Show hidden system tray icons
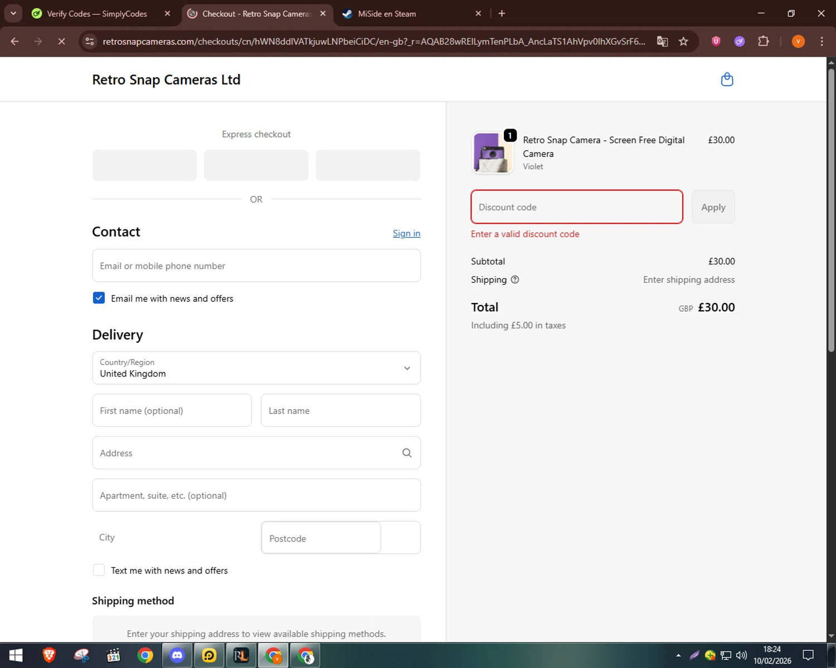 click(x=678, y=656)
